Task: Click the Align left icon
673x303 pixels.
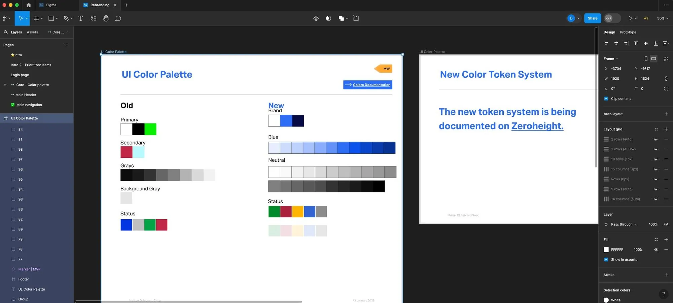Action: pyautogui.click(x=606, y=43)
